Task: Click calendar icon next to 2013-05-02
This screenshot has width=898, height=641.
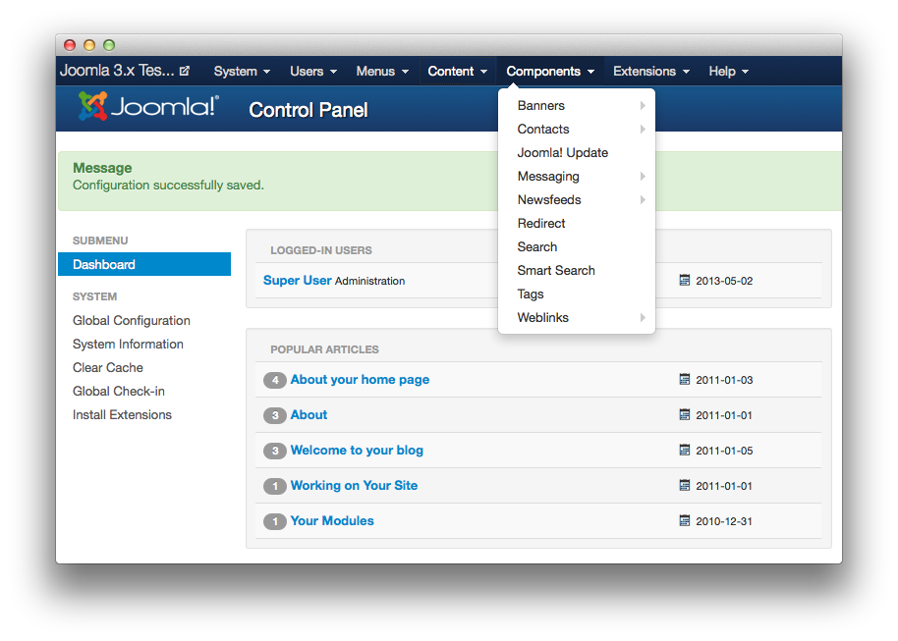Action: tap(685, 280)
